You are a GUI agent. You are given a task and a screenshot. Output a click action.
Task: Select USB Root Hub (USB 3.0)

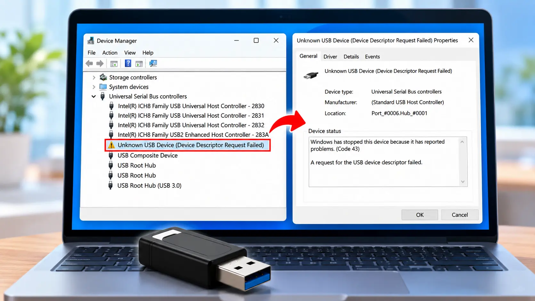tap(149, 186)
